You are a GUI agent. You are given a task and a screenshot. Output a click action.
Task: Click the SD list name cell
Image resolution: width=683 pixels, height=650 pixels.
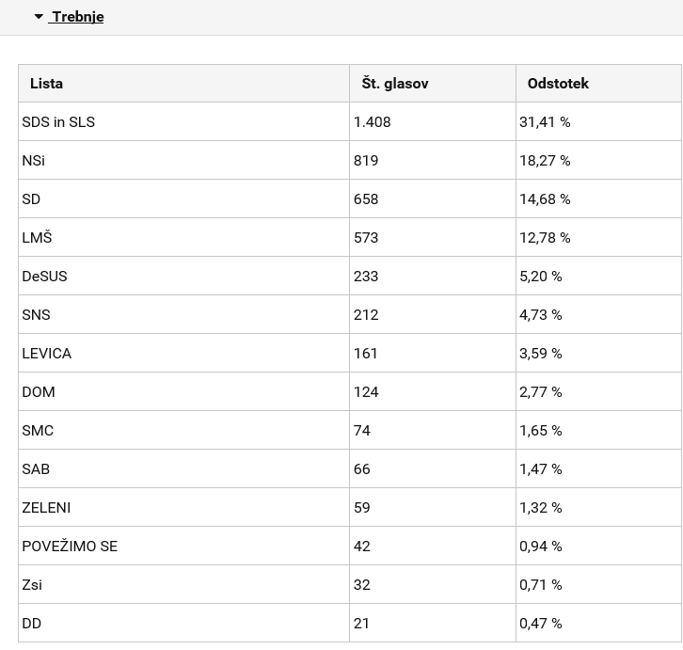[x=183, y=198]
